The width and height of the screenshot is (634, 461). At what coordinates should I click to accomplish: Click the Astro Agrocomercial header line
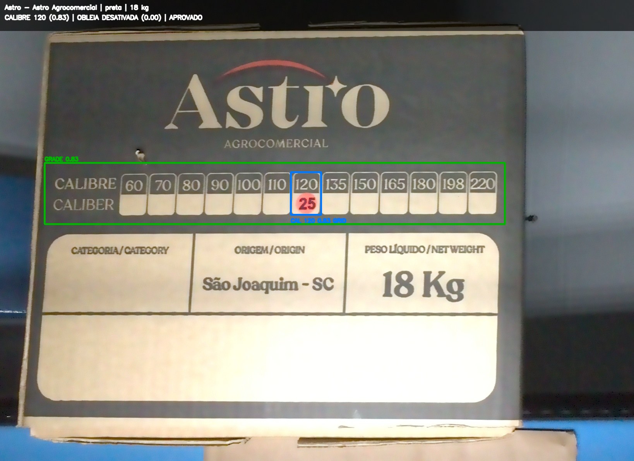pos(76,7)
